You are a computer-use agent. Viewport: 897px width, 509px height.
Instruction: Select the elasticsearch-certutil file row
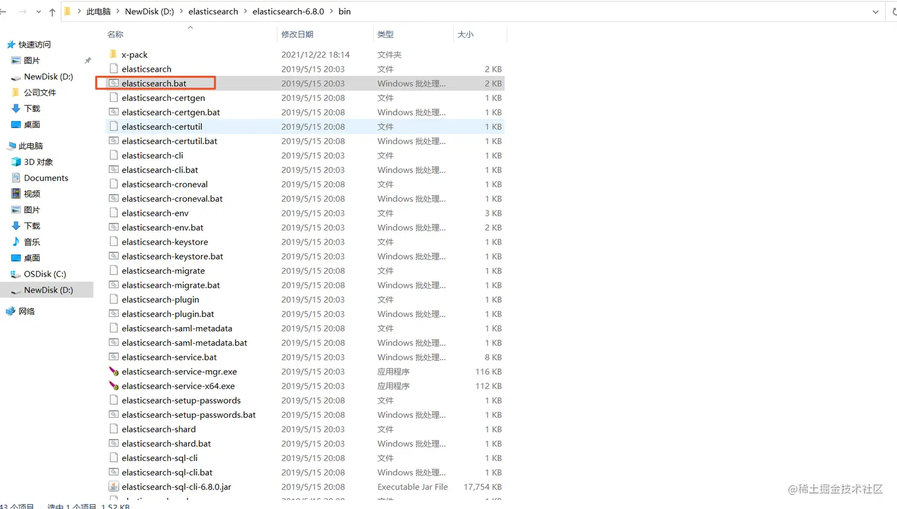click(305, 126)
